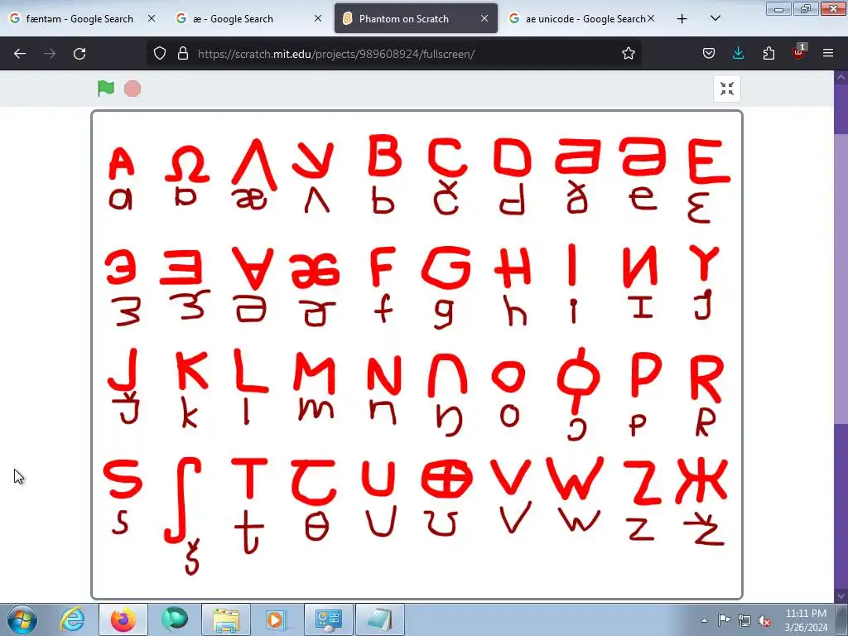Viewport: 848px width, 636px height.
Task: Open the notepad taskbar icon
Action: [x=380, y=619]
